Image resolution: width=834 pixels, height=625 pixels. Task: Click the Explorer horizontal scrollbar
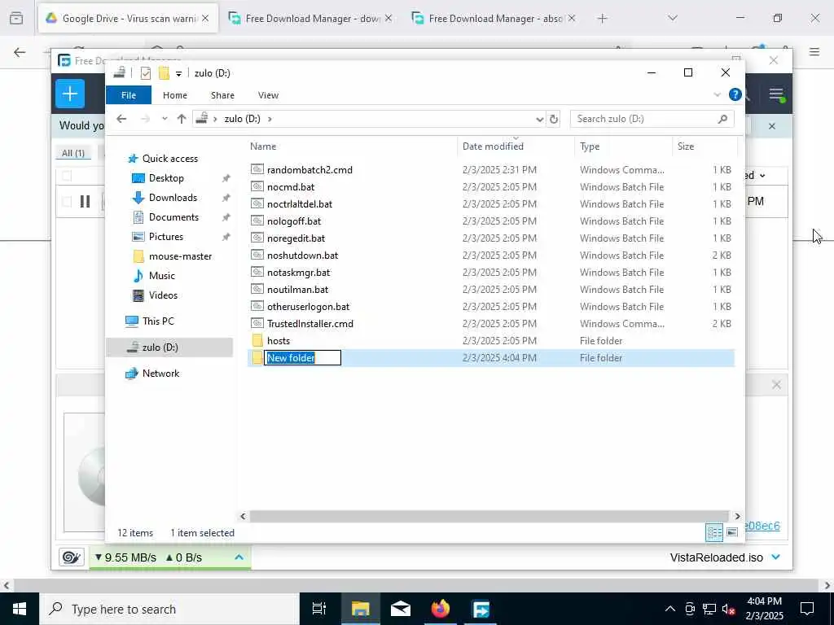click(489, 516)
